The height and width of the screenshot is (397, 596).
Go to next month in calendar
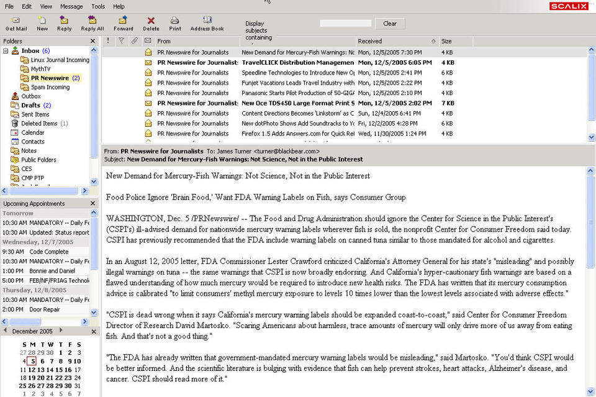pyautogui.click(x=60, y=331)
